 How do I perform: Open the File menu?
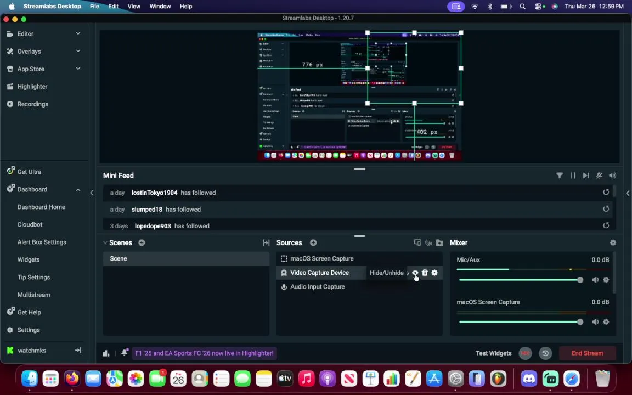pyautogui.click(x=94, y=7)
